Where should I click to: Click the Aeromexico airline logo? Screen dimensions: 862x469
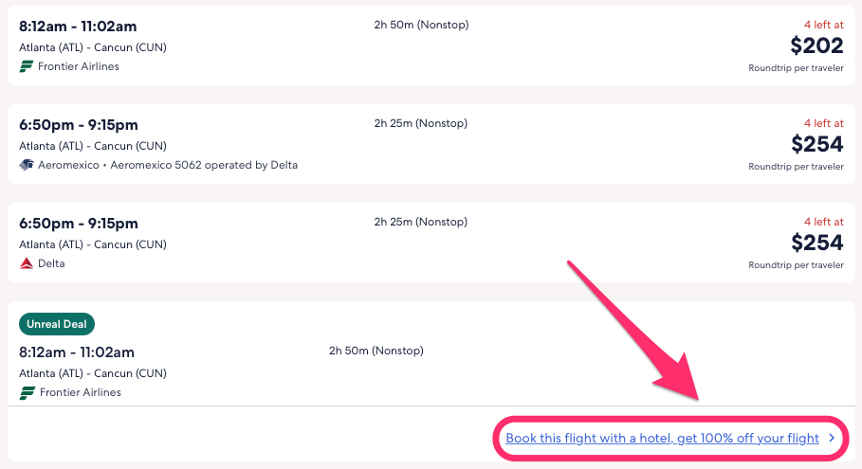[x=27, y=165]
